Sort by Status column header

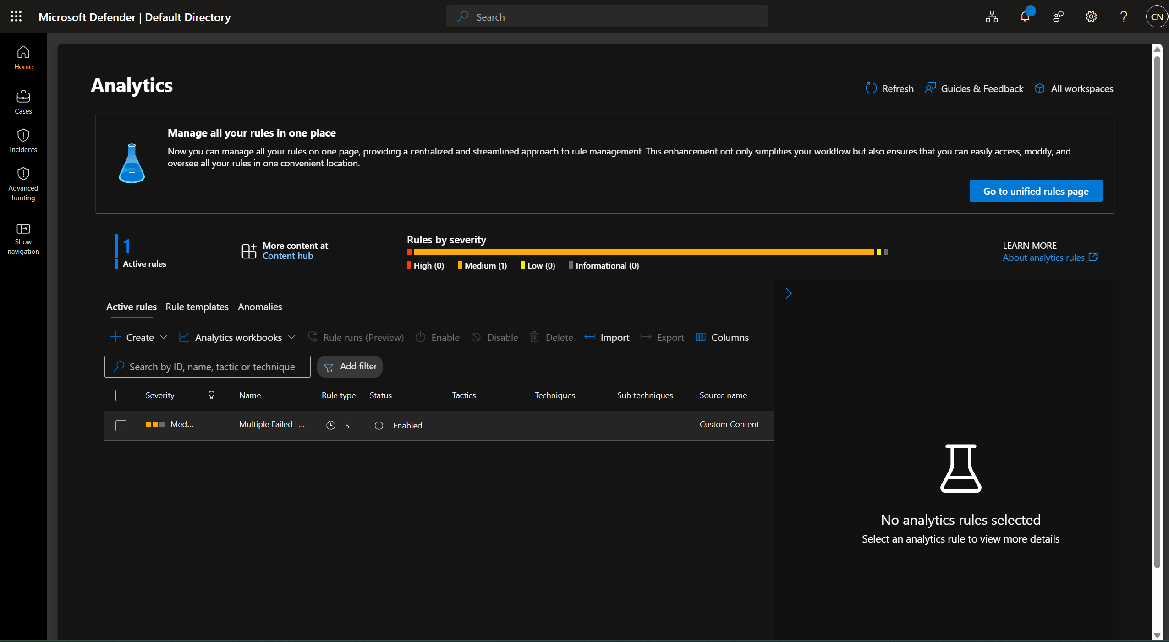(x=381, y=395)
